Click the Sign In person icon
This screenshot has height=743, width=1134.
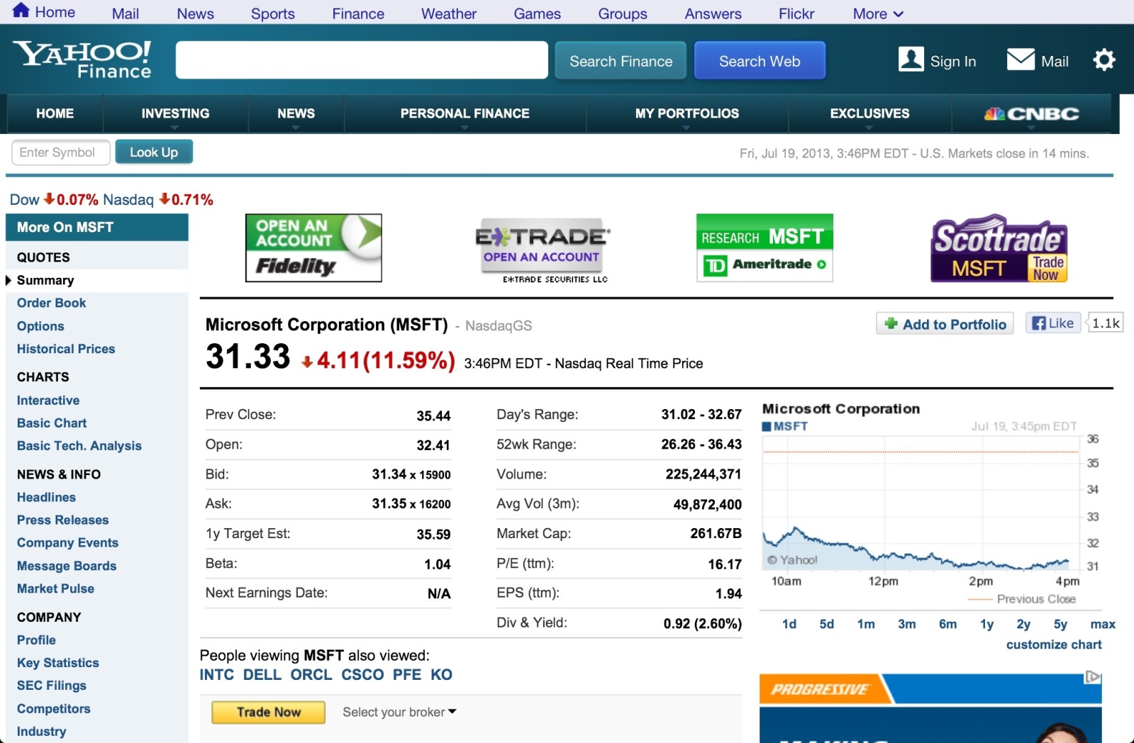[911, 60]
